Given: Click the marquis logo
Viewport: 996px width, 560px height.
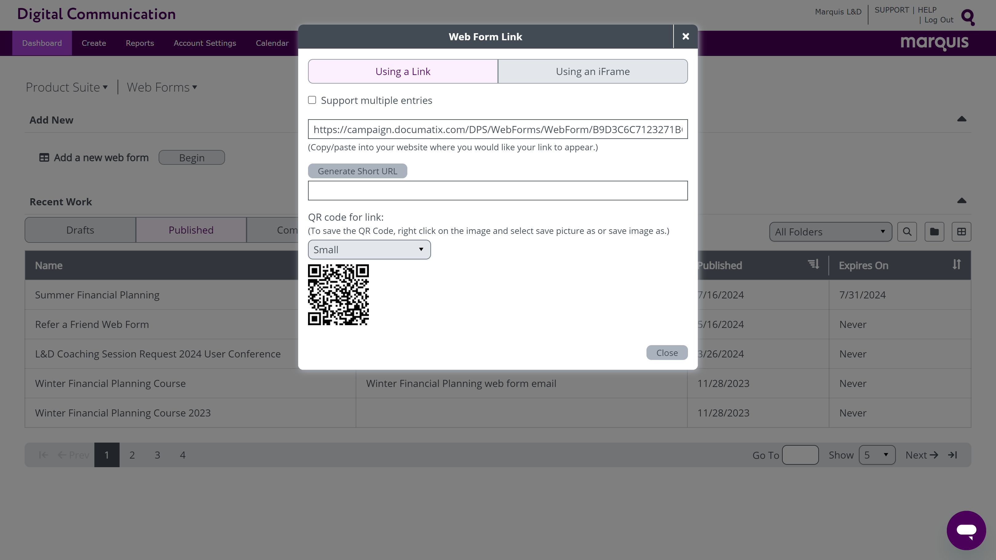Looking at the screenshot, I should click(x=934, y=43).
